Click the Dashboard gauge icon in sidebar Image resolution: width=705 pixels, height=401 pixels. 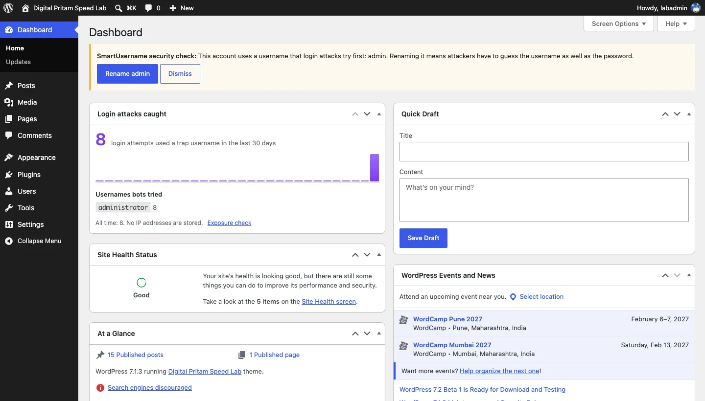click(x=9, y=30)
